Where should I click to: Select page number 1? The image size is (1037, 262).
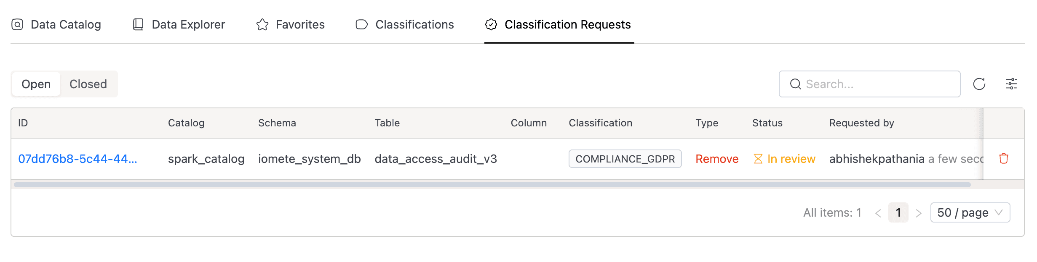pyautogui.click(x=898, y=212)
